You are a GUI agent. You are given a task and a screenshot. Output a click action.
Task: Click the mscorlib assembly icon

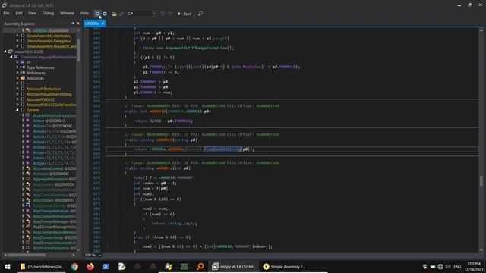click(10, 52)
